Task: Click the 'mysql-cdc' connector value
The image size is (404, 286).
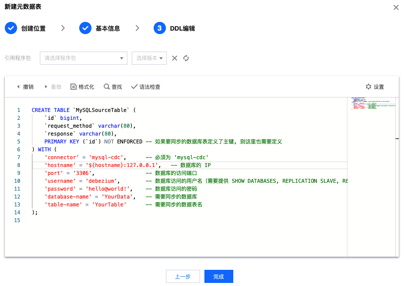Action: (x=106, y=157)
